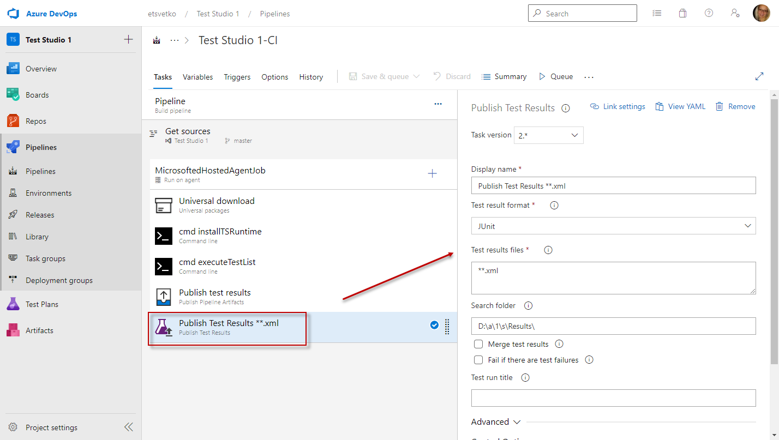This screenshot has height=440, width=779.
Task: Click the user profile avatar
Action: pos(761,13)
